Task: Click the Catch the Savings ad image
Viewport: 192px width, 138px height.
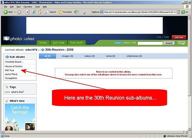Action: pos(20,117)
